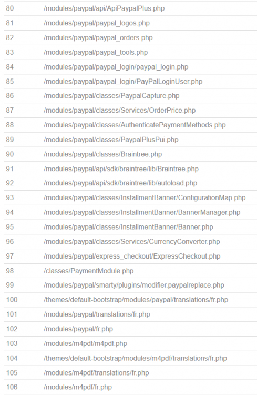This screenshot has height=395, width=257.
Task: Click the PaypalPlusPui.php entry
Action: tap(111, 140)
